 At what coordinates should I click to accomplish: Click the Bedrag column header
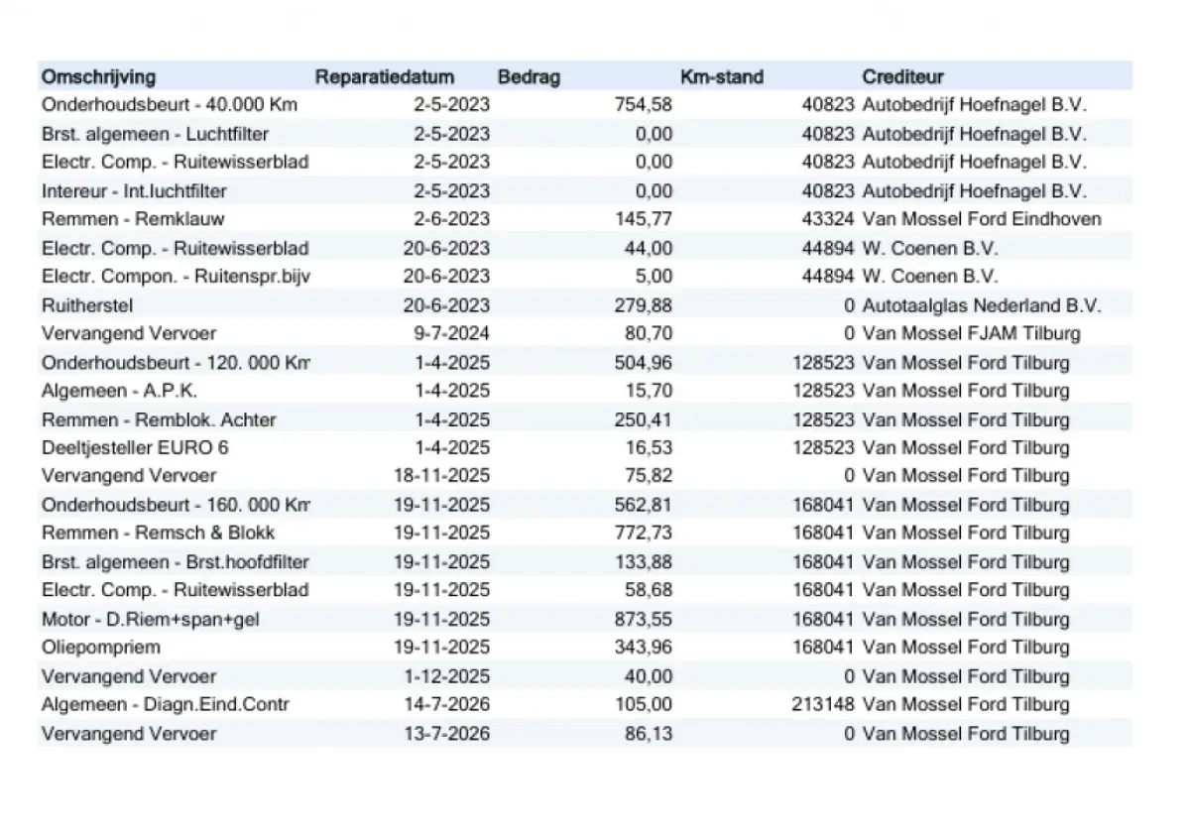coord(529,77)
